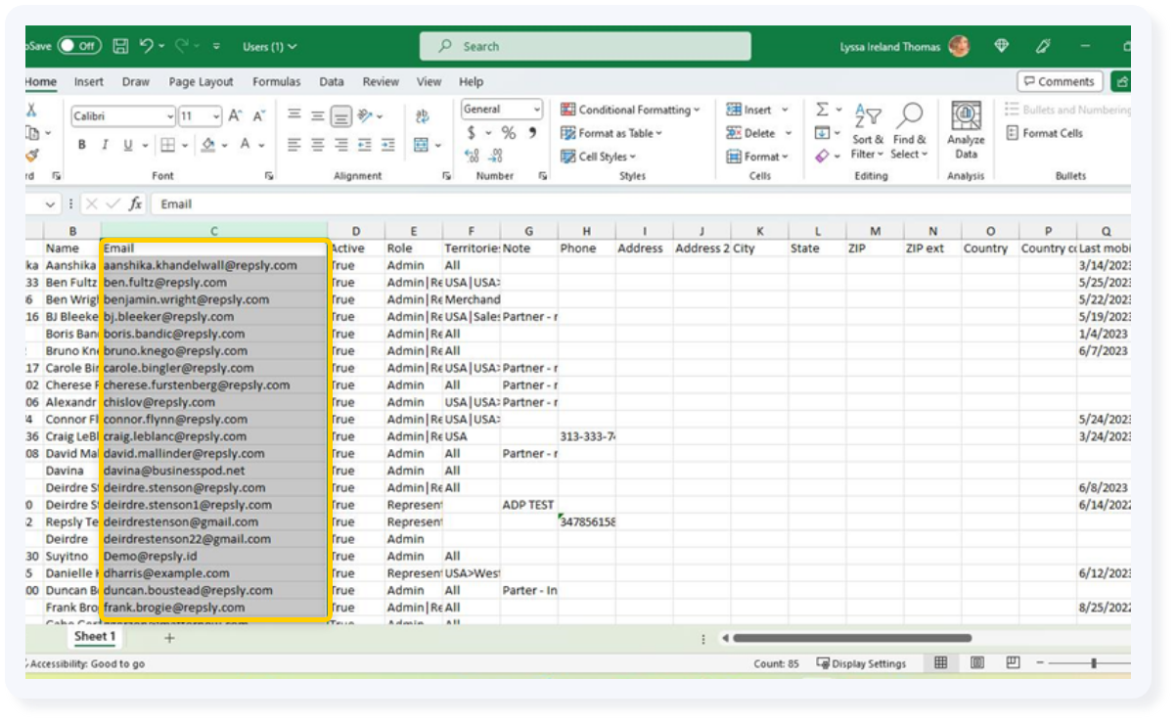Toggle Bold formatting
Screen dimensions: 1176x723
[x=82, y=145]
